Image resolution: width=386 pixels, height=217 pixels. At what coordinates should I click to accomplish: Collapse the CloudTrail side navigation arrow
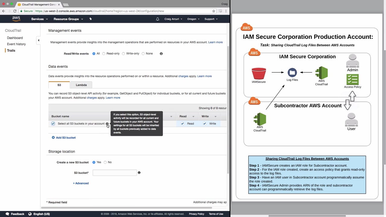tap(38, 40)
